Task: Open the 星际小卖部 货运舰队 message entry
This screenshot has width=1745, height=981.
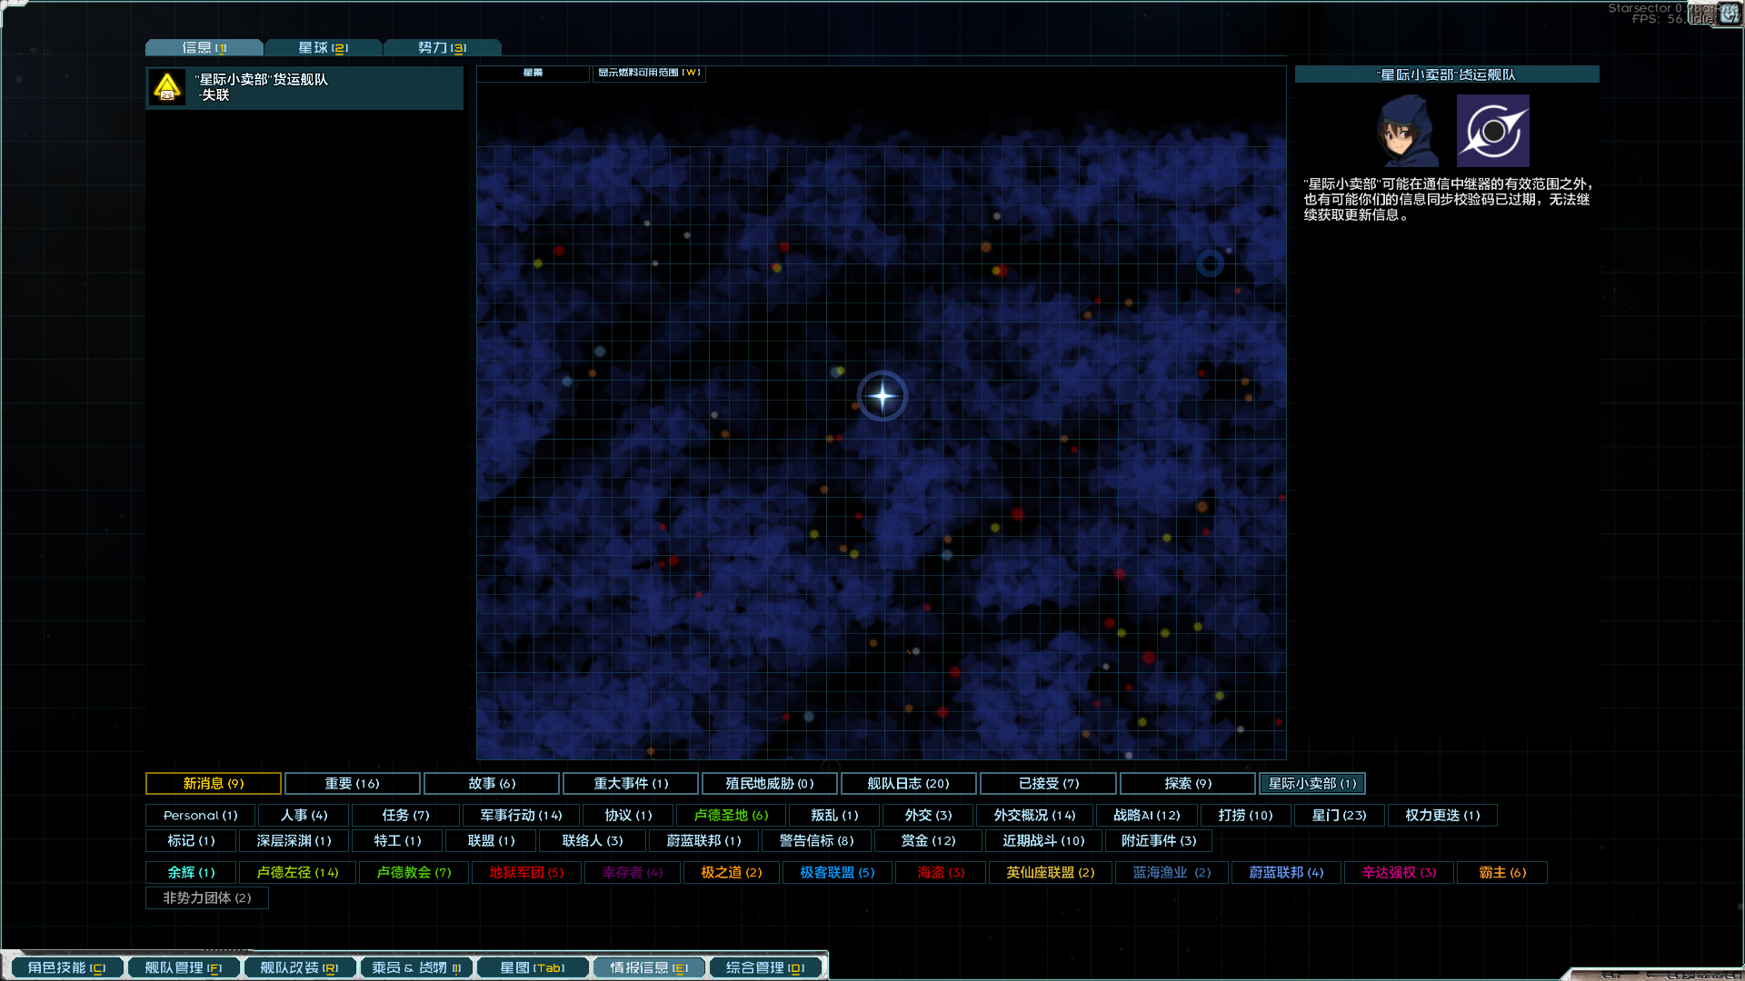Action: click(x=304, y=88)
